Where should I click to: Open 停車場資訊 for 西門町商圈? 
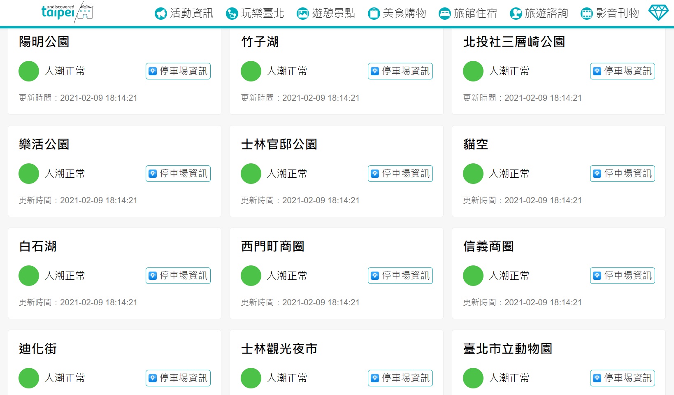[400, 276]
